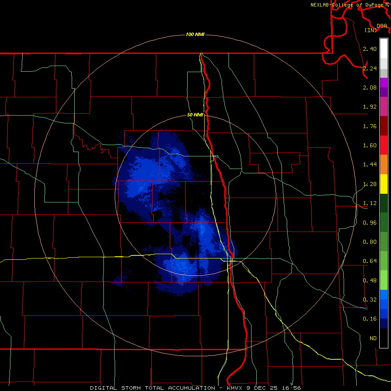Image resolution: width=391 pixels, height=391 pixels.
Task: Click the 0.48 legend value
Action: click(370, 281)
